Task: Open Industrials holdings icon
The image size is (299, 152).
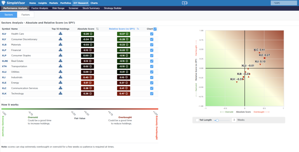Action: (x=60, y=77)
